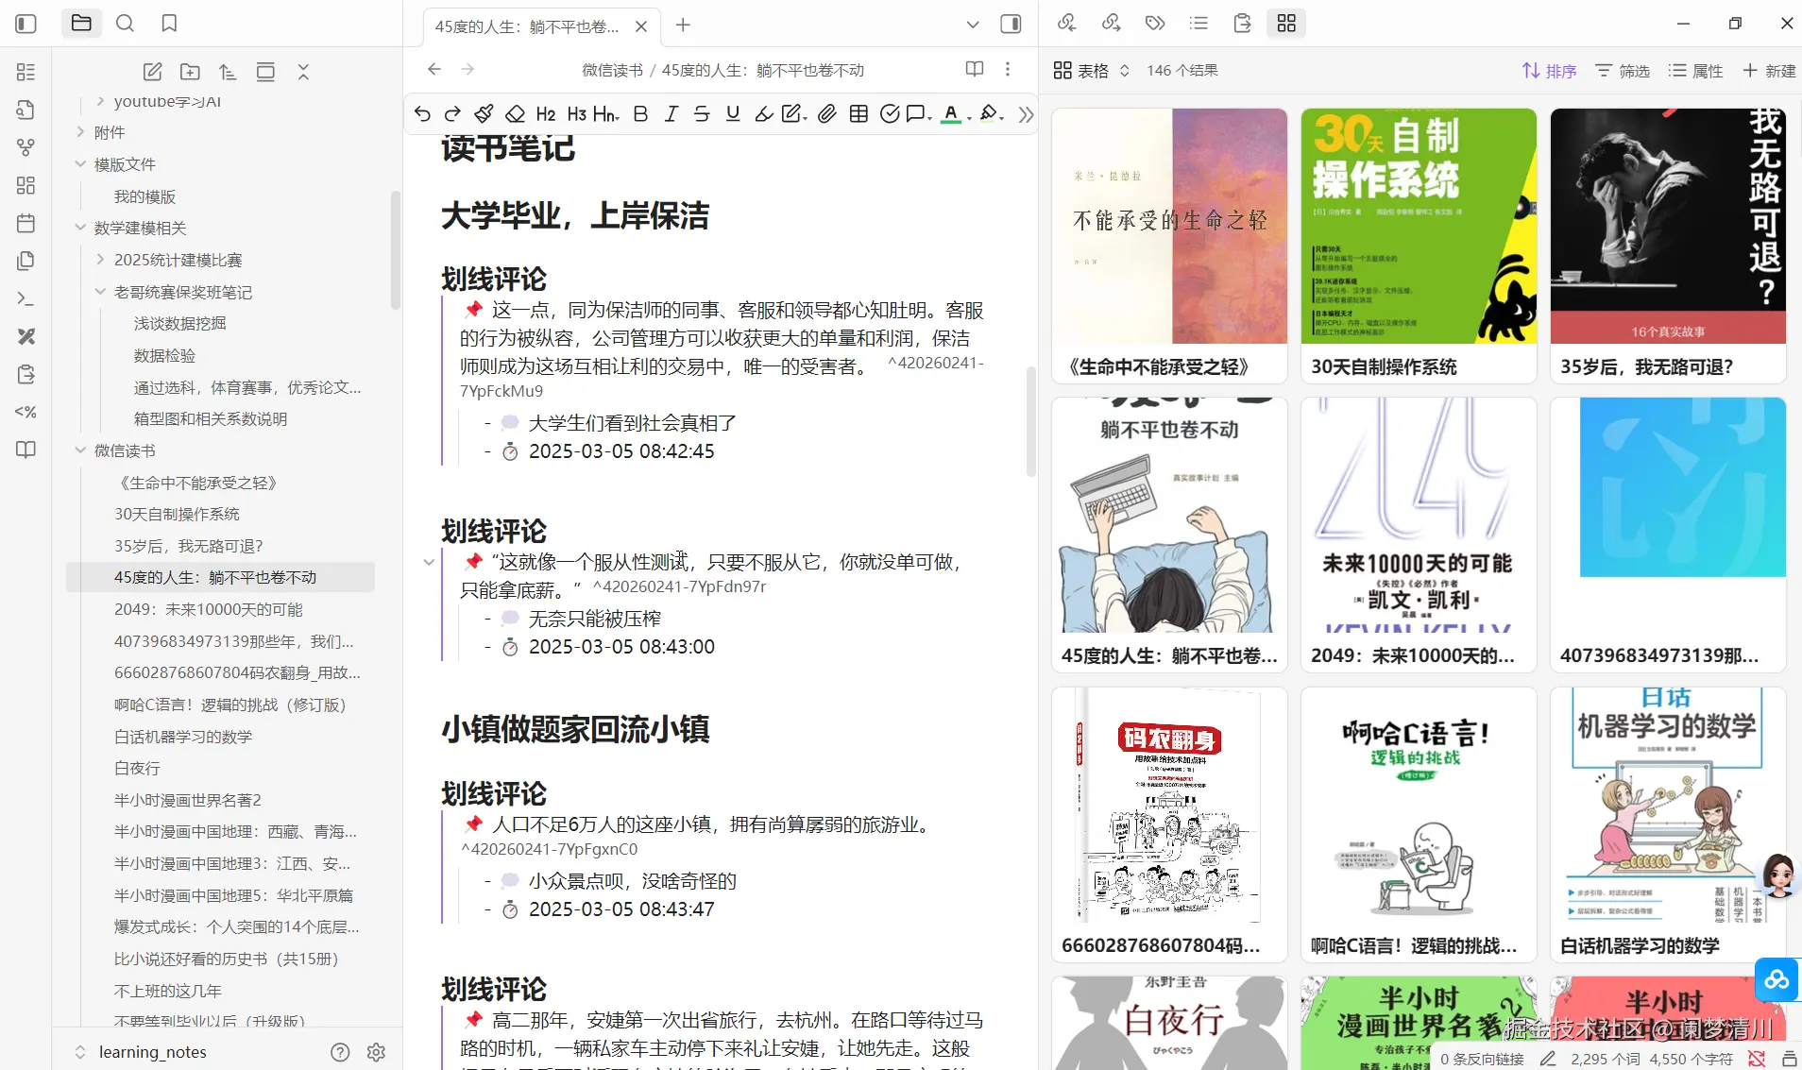
Task: Open vault settings gear
Action: pyautogui.click(x=376, y=1052)
